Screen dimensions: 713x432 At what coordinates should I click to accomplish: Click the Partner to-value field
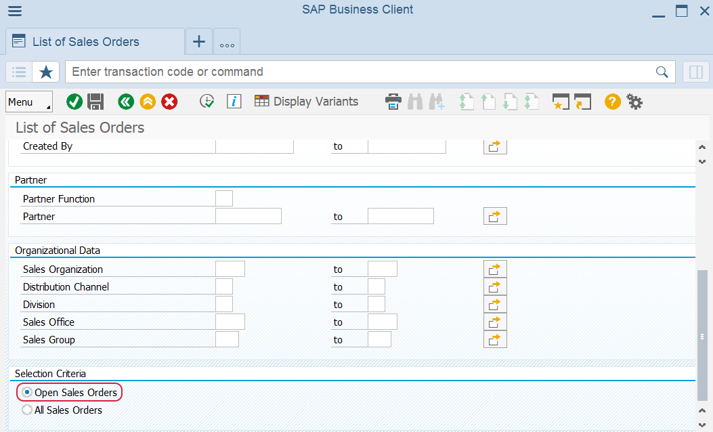coord(401,216)
